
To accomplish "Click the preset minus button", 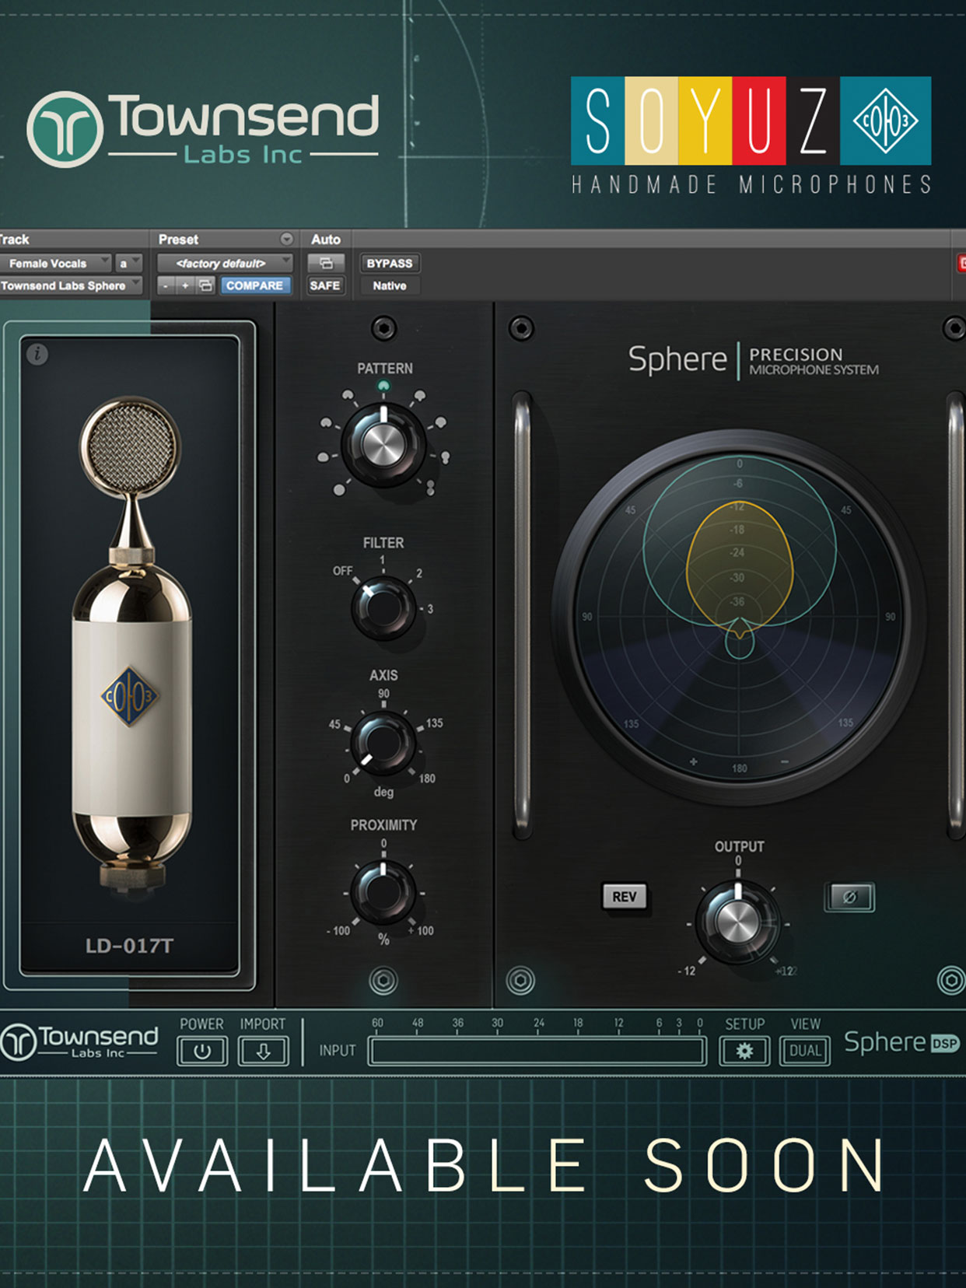I will [x=166, y=285].
